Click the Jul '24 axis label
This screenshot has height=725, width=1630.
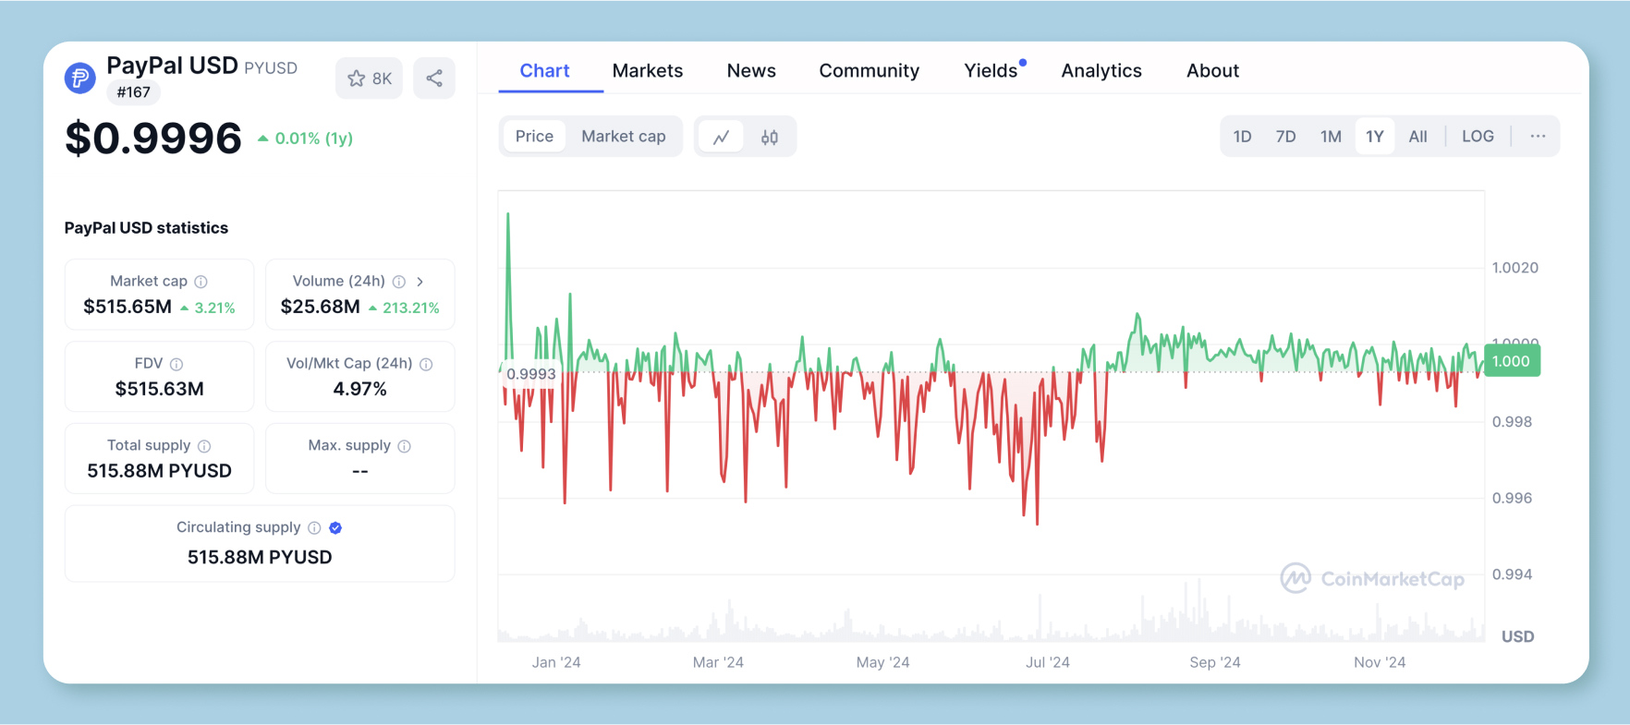[x=1047, y=662]
